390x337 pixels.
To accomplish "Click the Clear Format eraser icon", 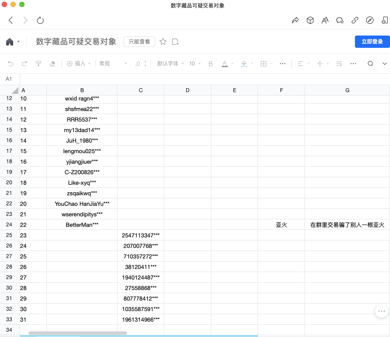I will [53, 63].
